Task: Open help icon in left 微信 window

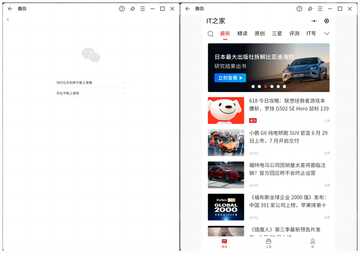Action: 122,9
